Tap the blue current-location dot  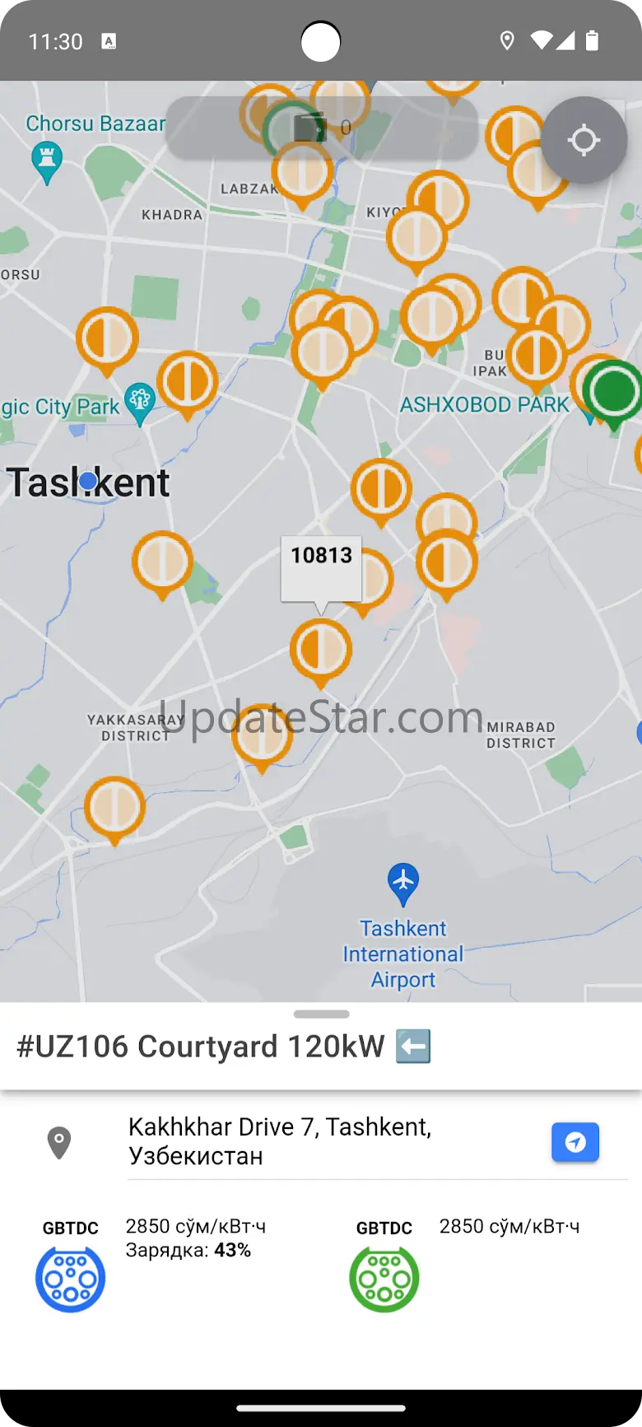[88, 480]
